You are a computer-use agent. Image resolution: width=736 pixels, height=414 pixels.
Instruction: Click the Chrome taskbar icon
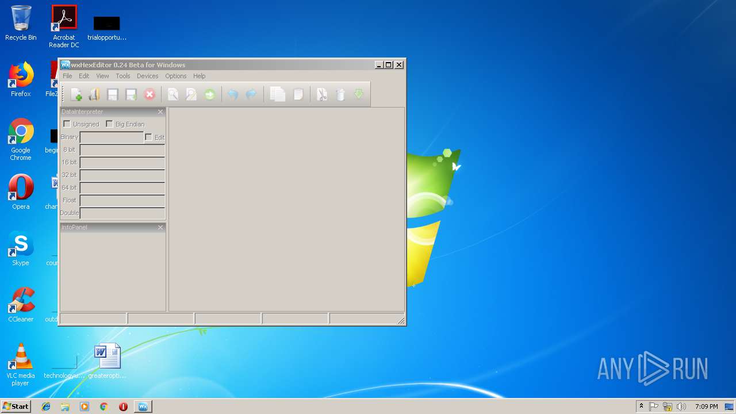103,407
